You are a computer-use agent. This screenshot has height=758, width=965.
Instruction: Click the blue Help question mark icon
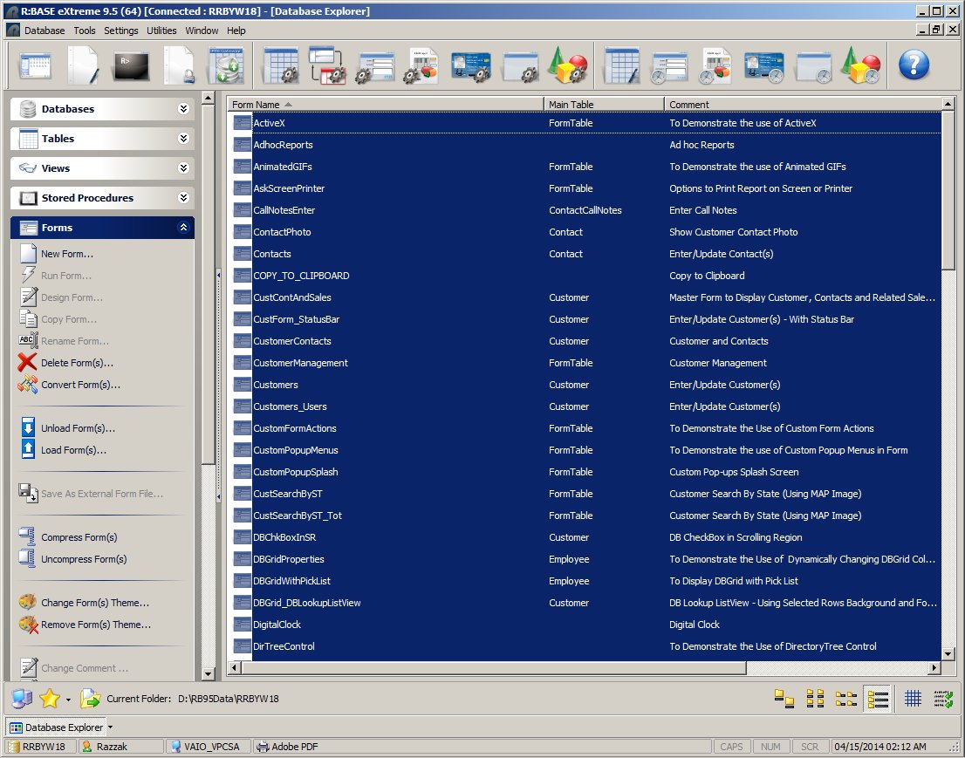tap(914, 65)
